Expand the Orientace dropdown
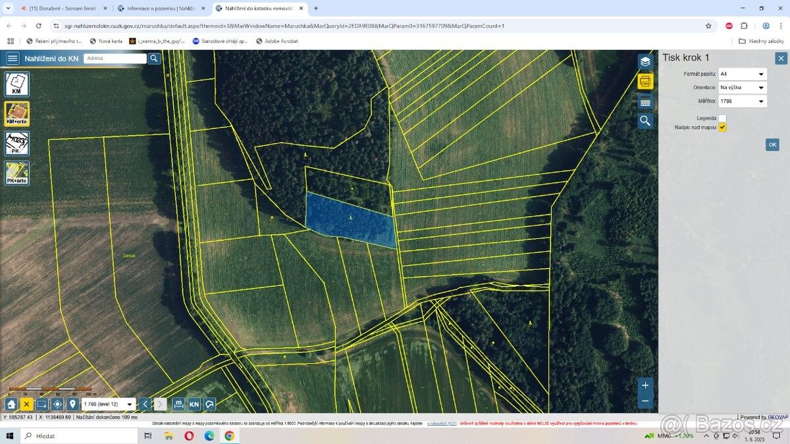This screenshot has width=790, height=444. point(742,87)
